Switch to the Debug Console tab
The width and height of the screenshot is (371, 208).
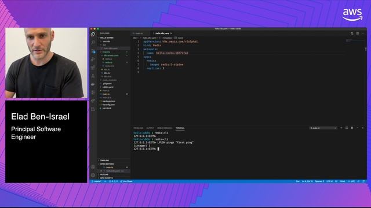coord(165,128)
